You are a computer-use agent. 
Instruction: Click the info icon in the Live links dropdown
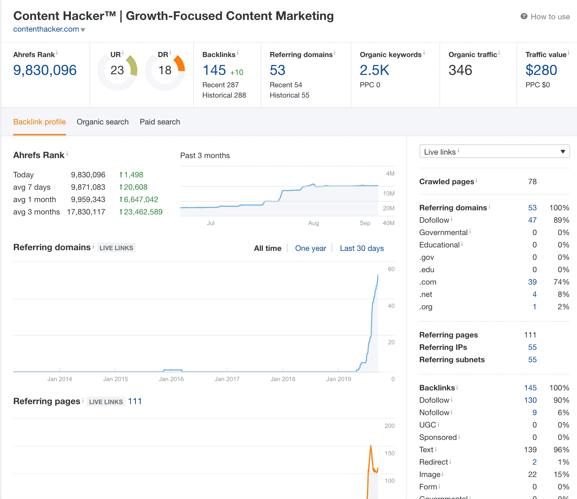coord(458,151)
